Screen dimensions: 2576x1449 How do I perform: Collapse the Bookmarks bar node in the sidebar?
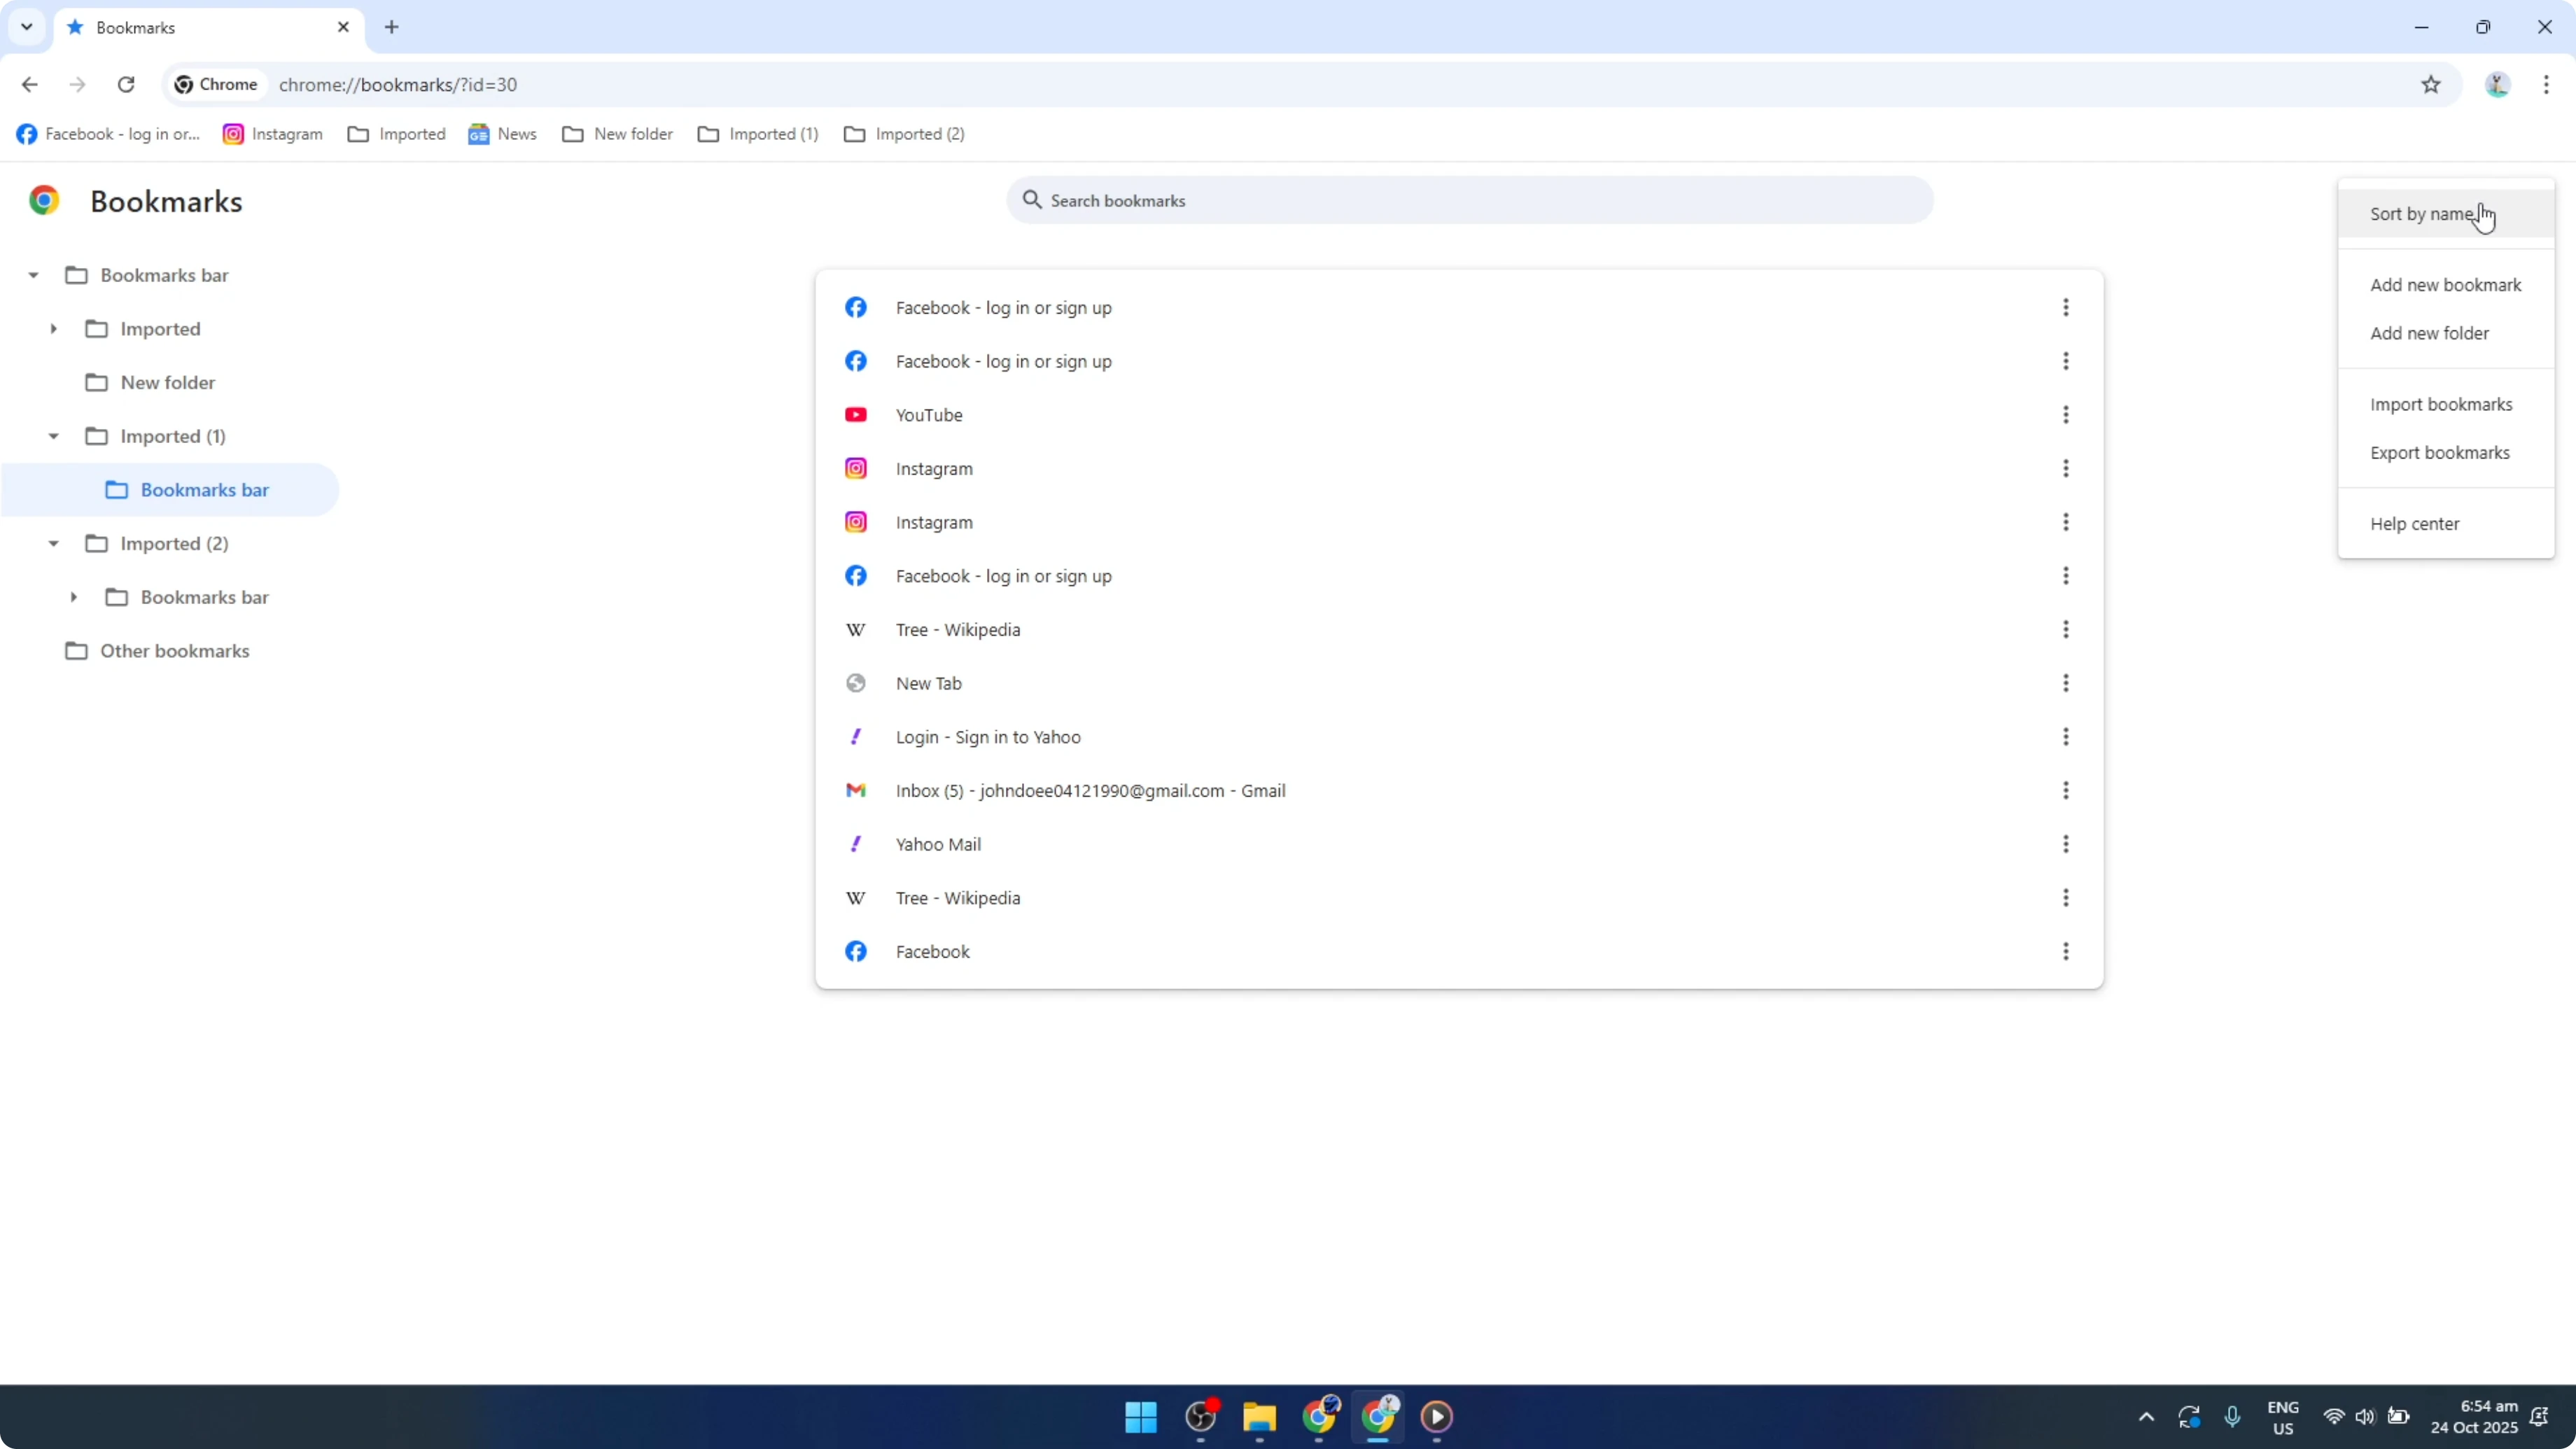tap(34, 274)
